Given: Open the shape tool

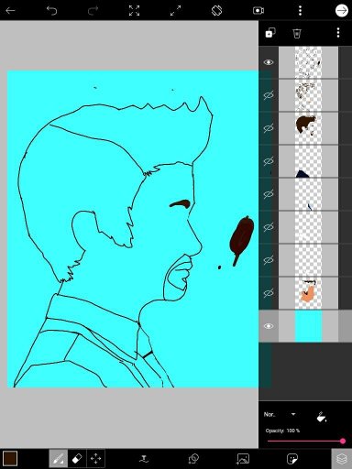Looking at the screenshot, I should click(193, 459).
